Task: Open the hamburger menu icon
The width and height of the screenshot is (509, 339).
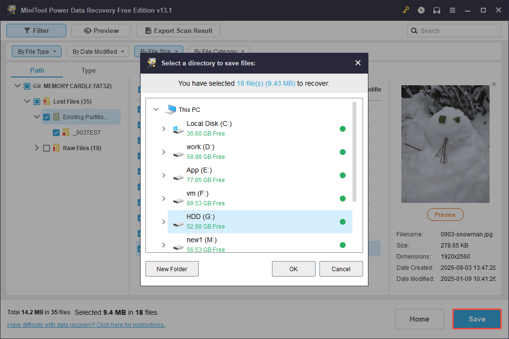Action: point(452,10)
